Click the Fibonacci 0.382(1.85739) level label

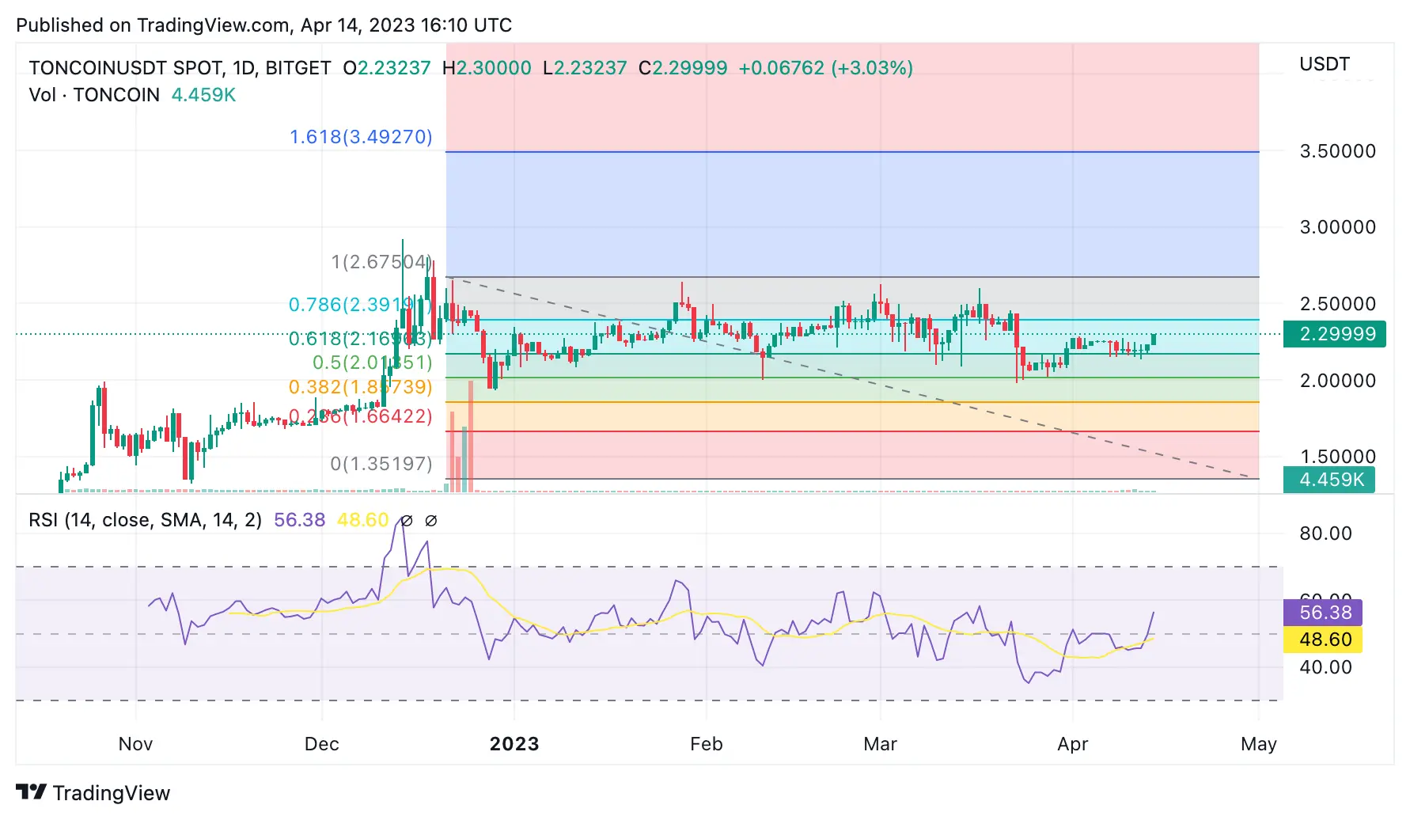pos(360,387)
